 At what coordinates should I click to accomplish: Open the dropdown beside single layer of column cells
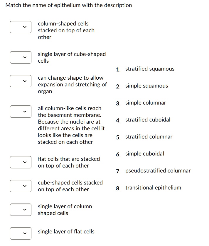pos(21,210)
